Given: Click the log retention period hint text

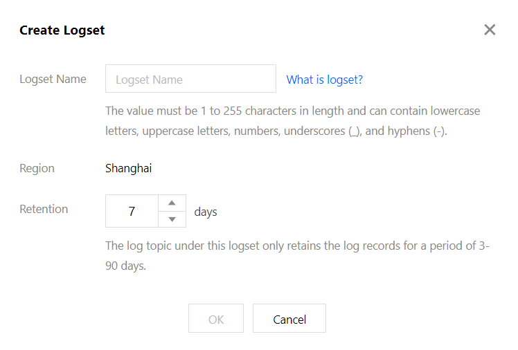Looking at the screenshot, I should pyautogui.click(x=297, y=256).
